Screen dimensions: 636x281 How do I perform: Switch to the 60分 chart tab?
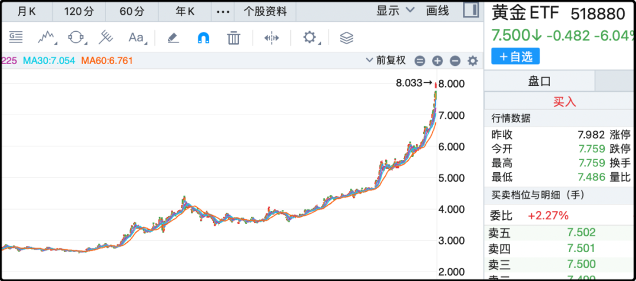pos(132,11)
